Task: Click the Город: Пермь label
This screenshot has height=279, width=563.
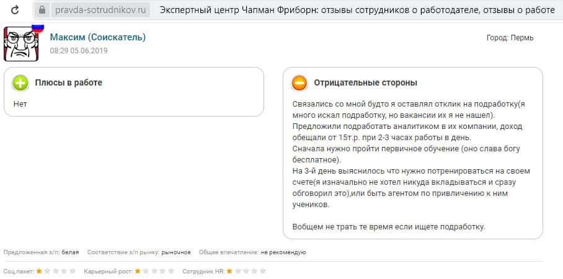Action: point(510,38)
